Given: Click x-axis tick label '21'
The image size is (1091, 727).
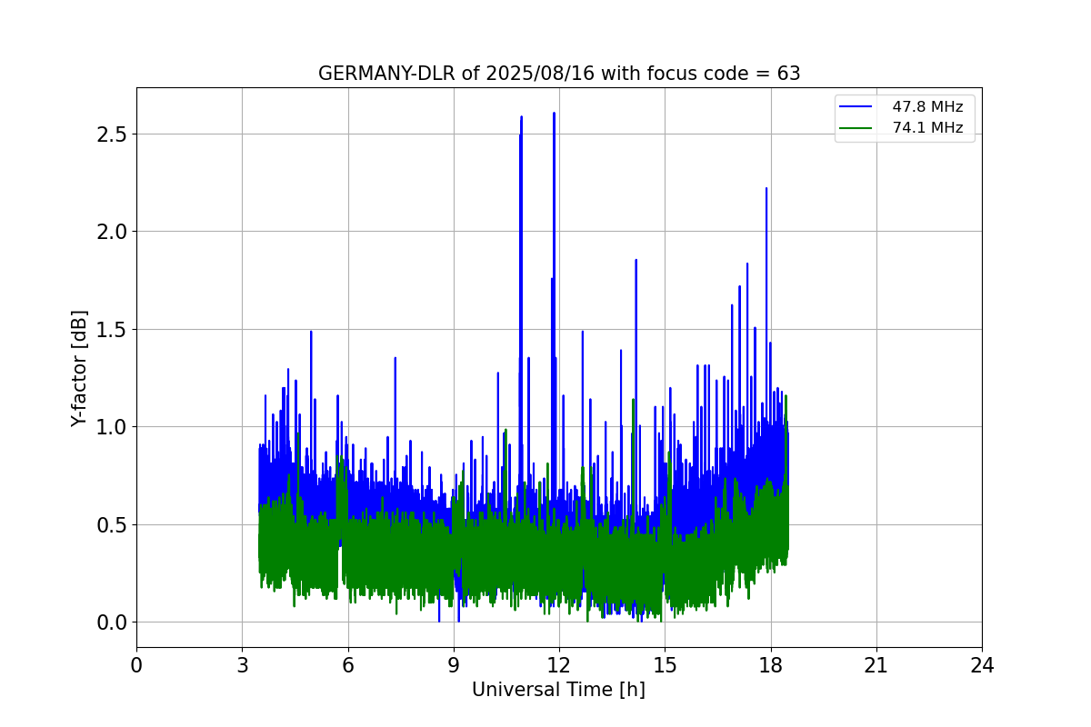Looking at the screenshot, I should (x=876, y=666).
